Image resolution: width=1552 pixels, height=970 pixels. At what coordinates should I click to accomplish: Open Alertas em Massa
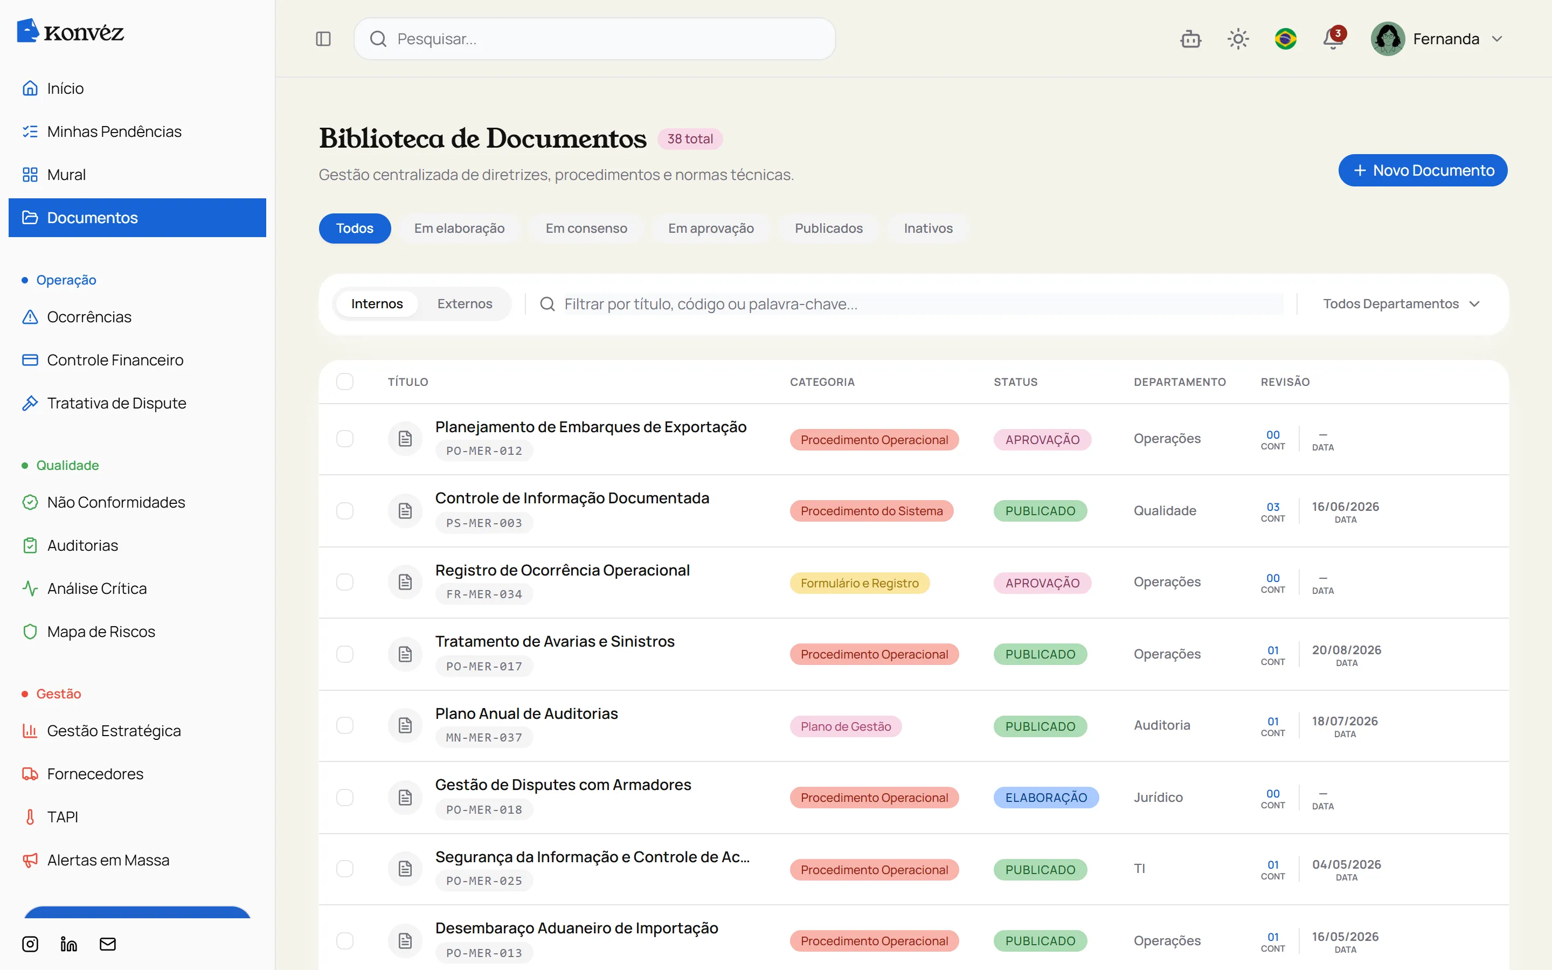[x=137, y=860]
